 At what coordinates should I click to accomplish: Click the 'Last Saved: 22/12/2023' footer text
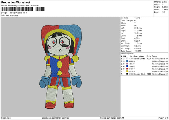[55, 118]
